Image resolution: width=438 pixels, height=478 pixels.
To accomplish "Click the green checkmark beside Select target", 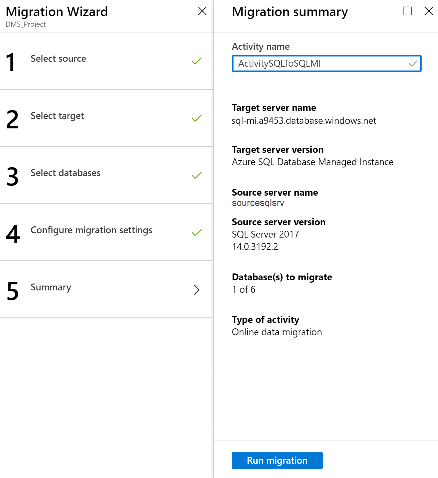I will [197, 118].
